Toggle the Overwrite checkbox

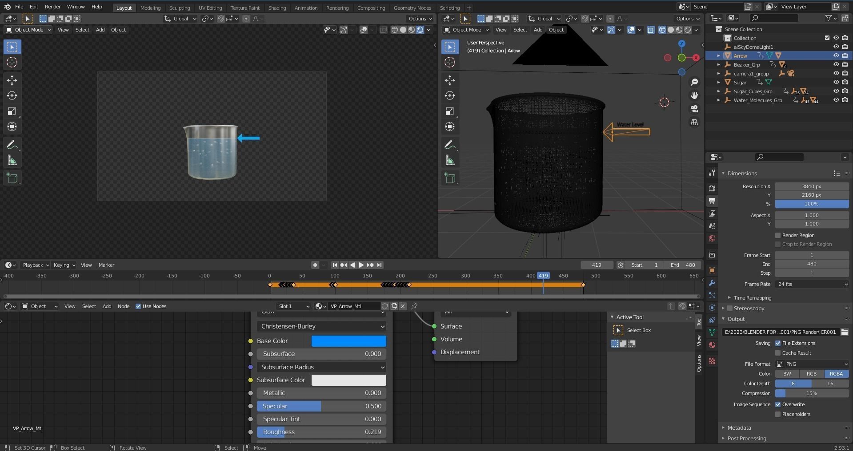[778, 404]
